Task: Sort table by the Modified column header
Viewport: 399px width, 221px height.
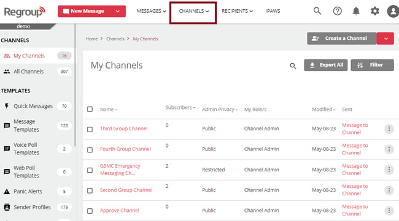Action: (323, 110)
